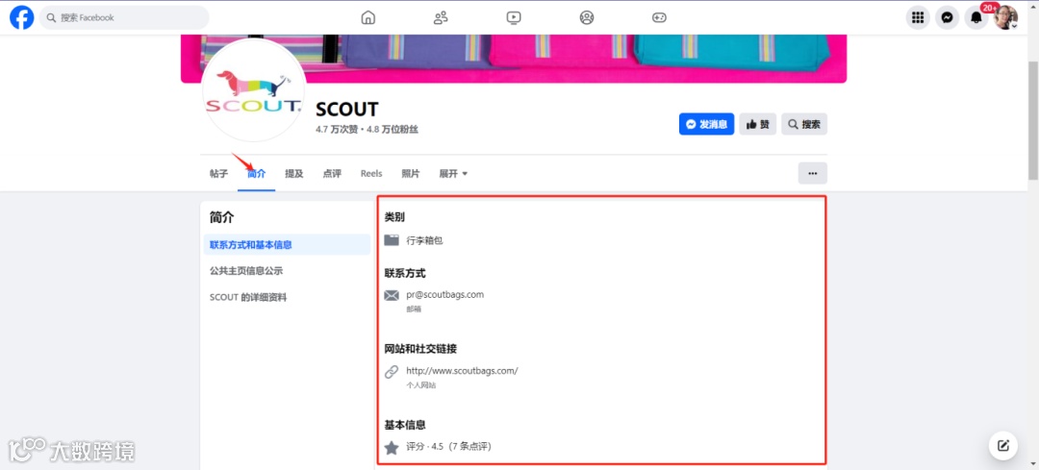
Task: Open the three-dot page options button
Action: click(812, 173)
